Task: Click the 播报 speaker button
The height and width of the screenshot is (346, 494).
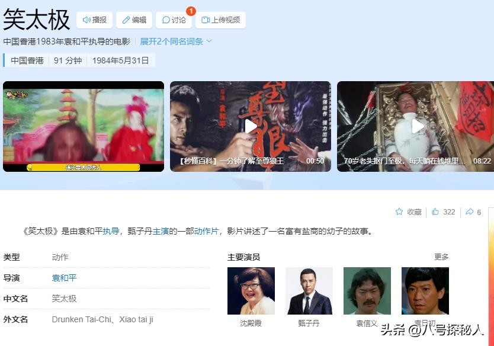Action: (x=94, y=20)
